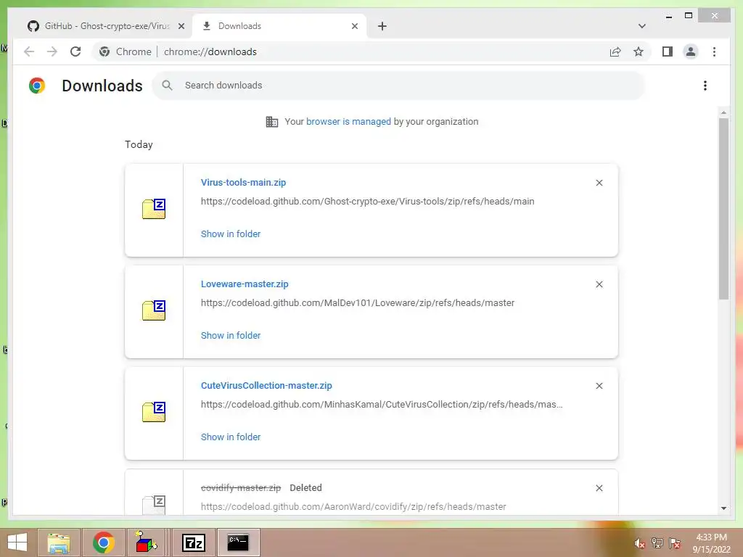Open the 'browser is managed' link
The height and width of the screenshot is (557, 743).
coord(348,121)
